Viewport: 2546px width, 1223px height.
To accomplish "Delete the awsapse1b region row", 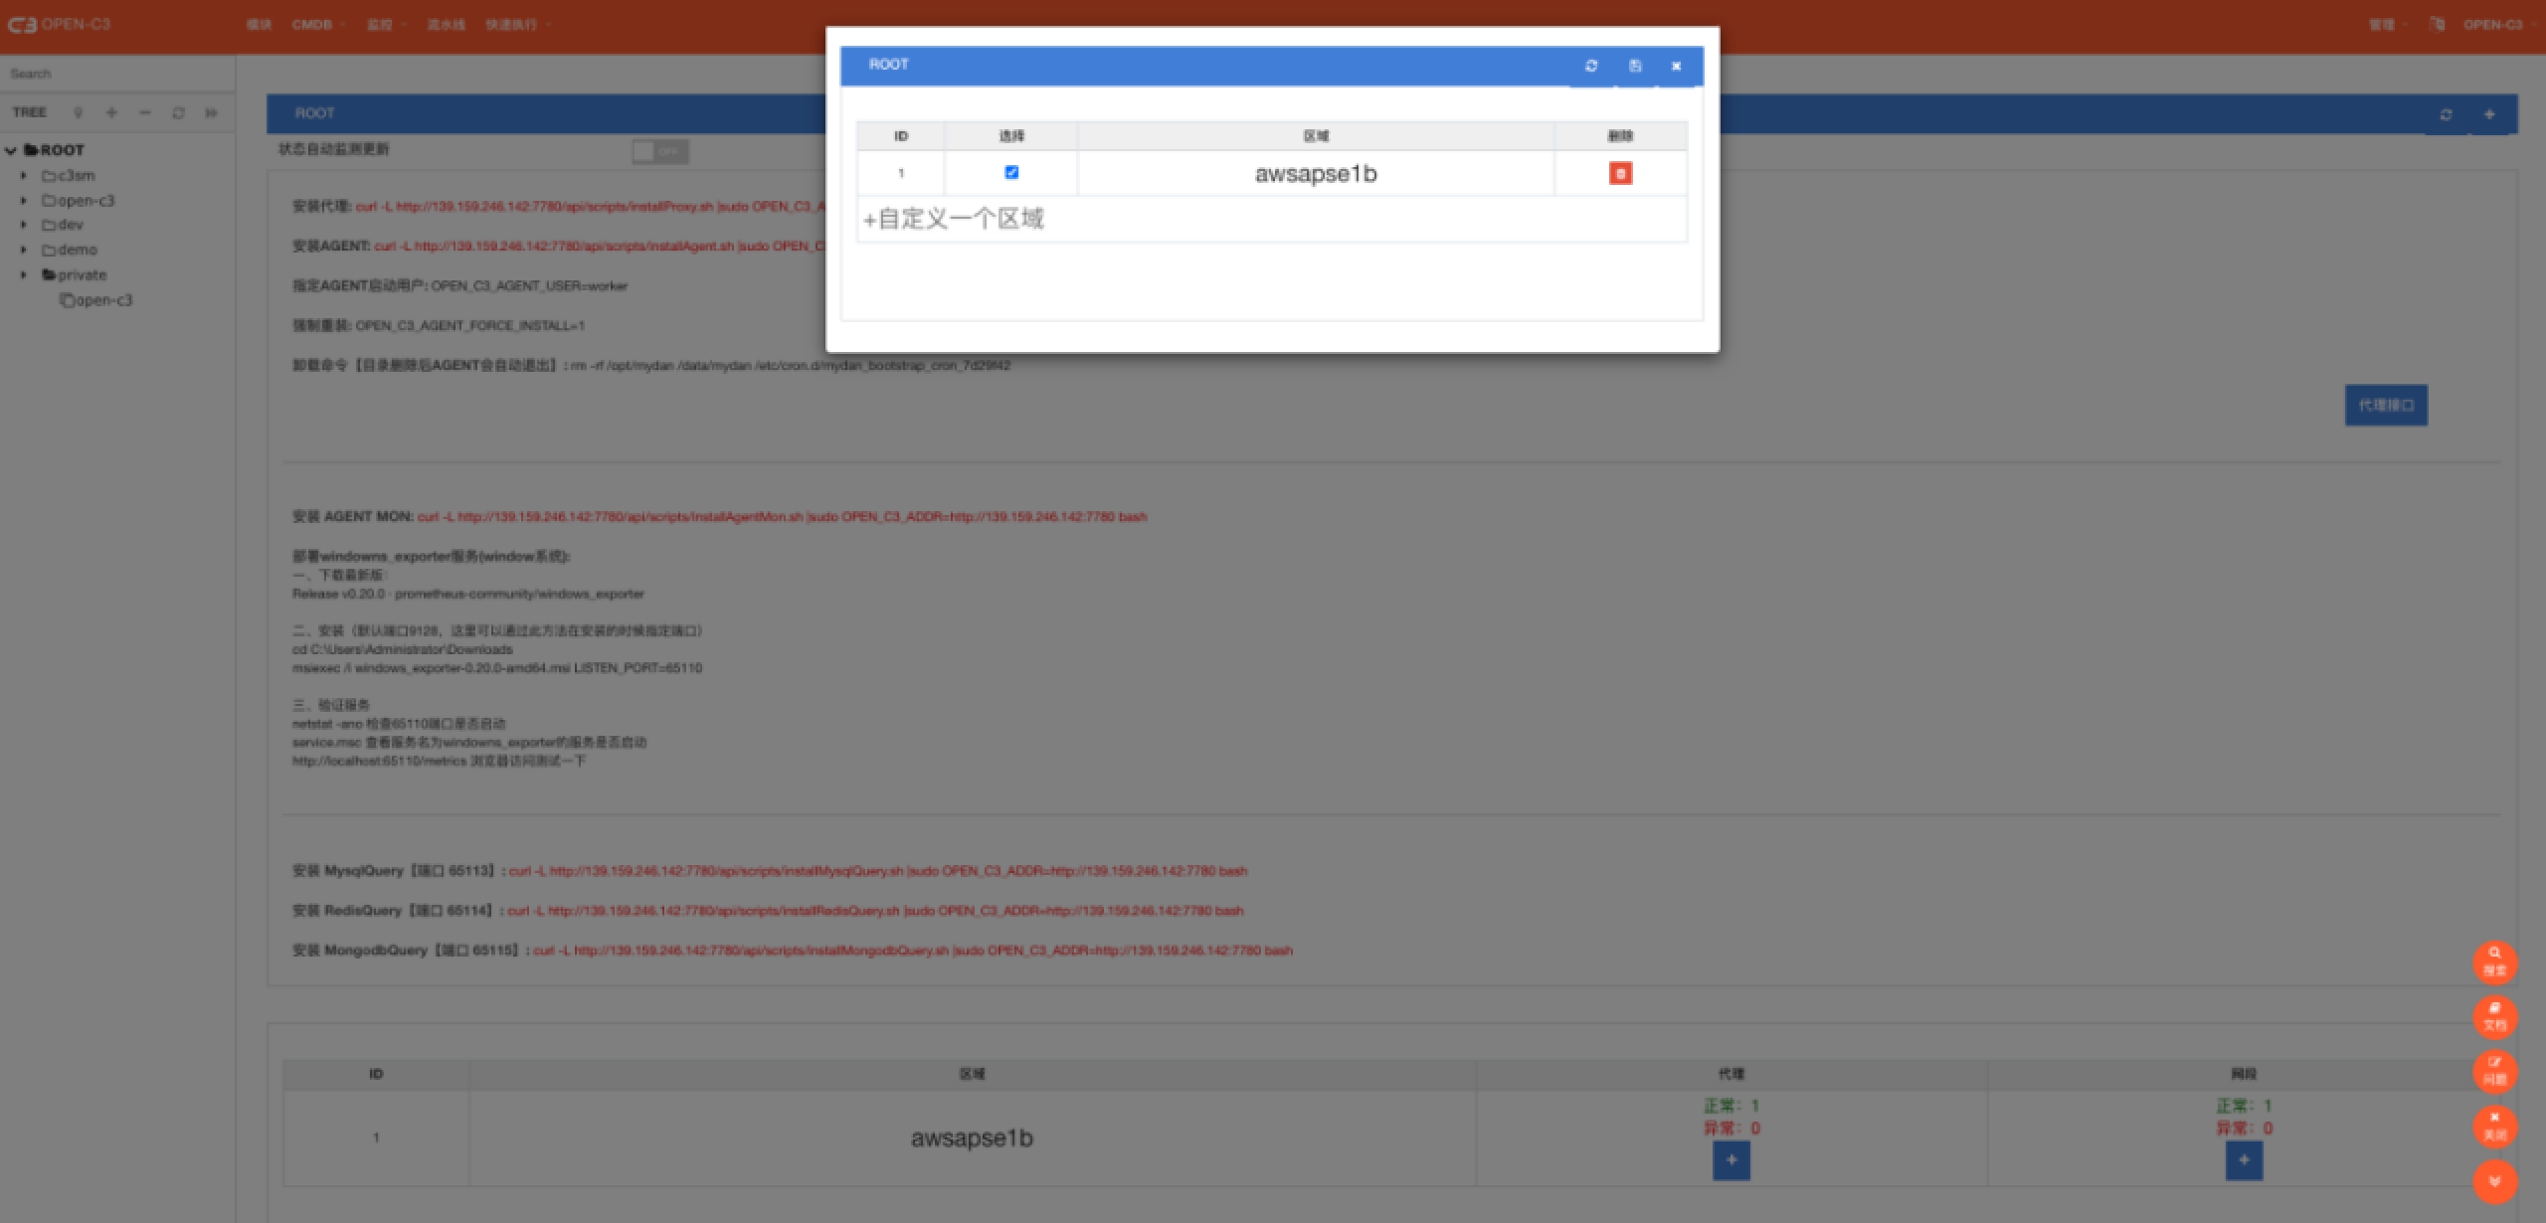I will (1619, 174).
